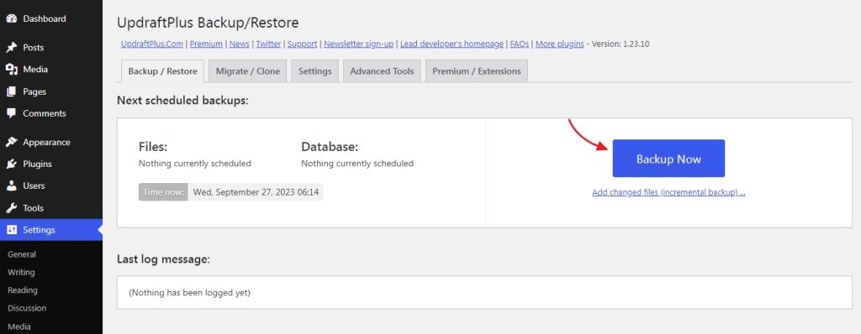
Task: Click the 'Last log message:' heading
Action: tap(164, 258)
